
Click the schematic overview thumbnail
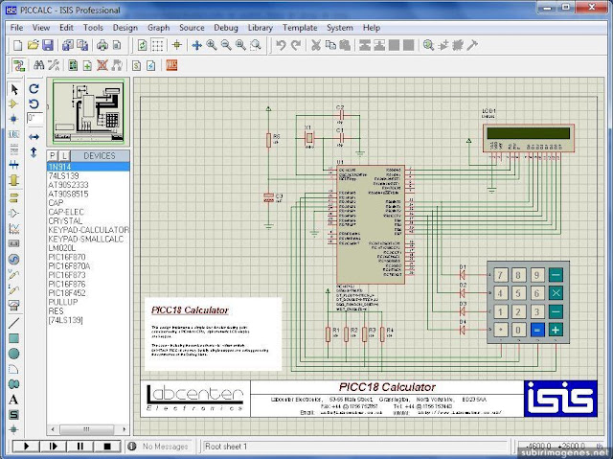(x=88, y=111)
